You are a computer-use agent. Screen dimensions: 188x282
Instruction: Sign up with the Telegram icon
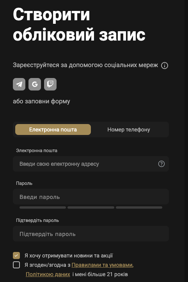click(x=19, y=84)
